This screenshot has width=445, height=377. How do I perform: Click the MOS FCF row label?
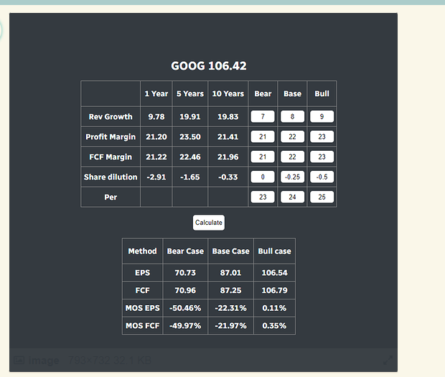(142, 325)
